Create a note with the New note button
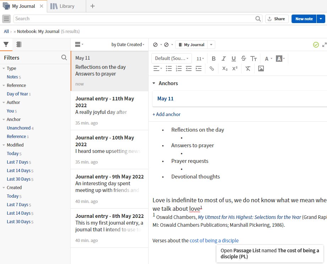327x264 pixels. 304,19
